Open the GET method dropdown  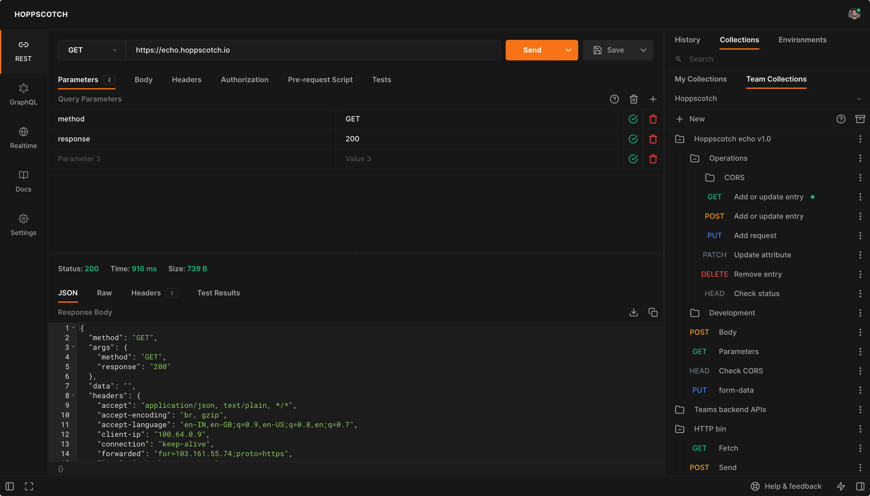pos(92,50)
